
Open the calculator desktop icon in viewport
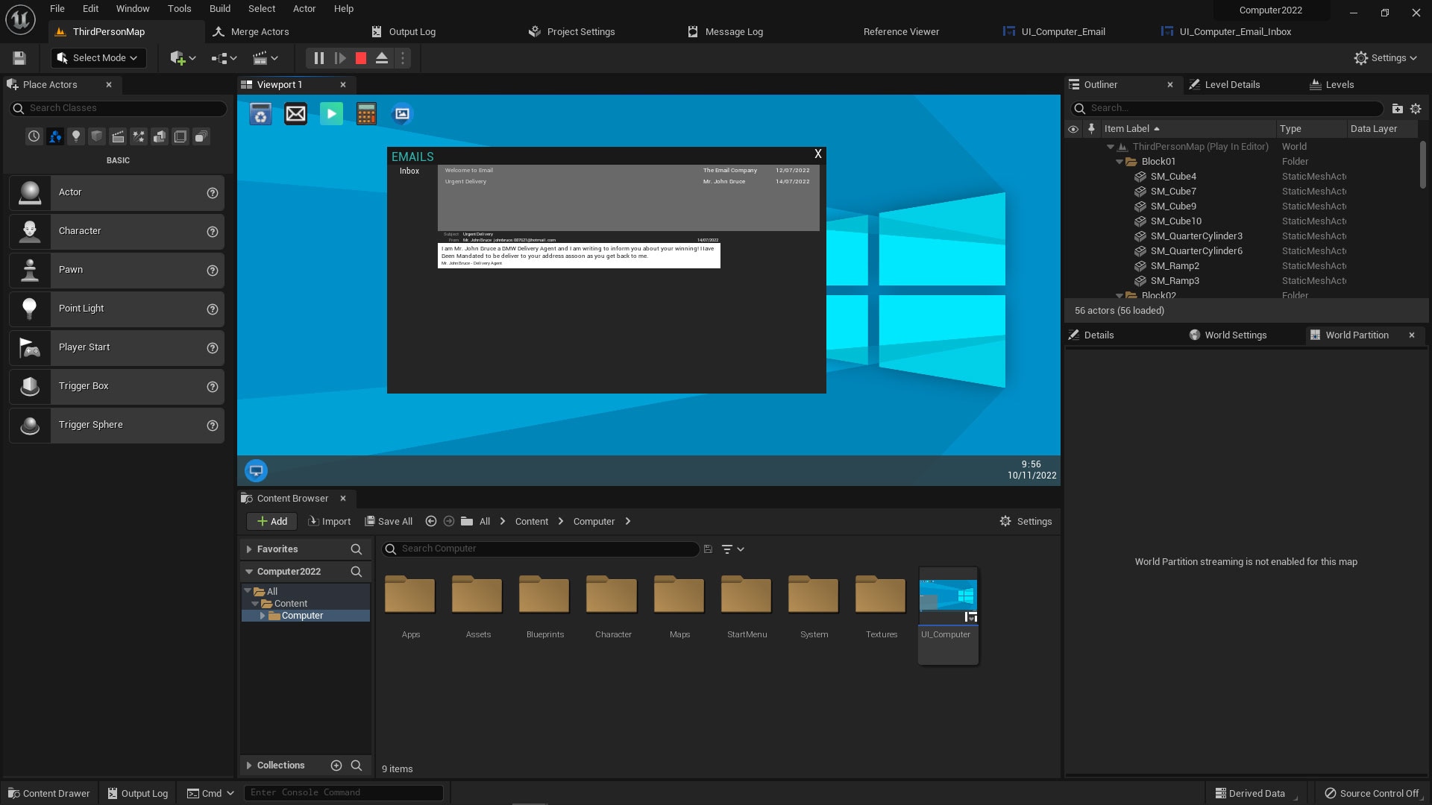(x=366, y=114)
